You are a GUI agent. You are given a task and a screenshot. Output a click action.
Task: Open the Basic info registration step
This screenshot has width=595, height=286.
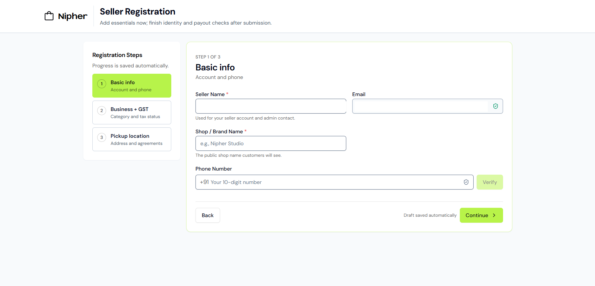[x=132, y=86]
